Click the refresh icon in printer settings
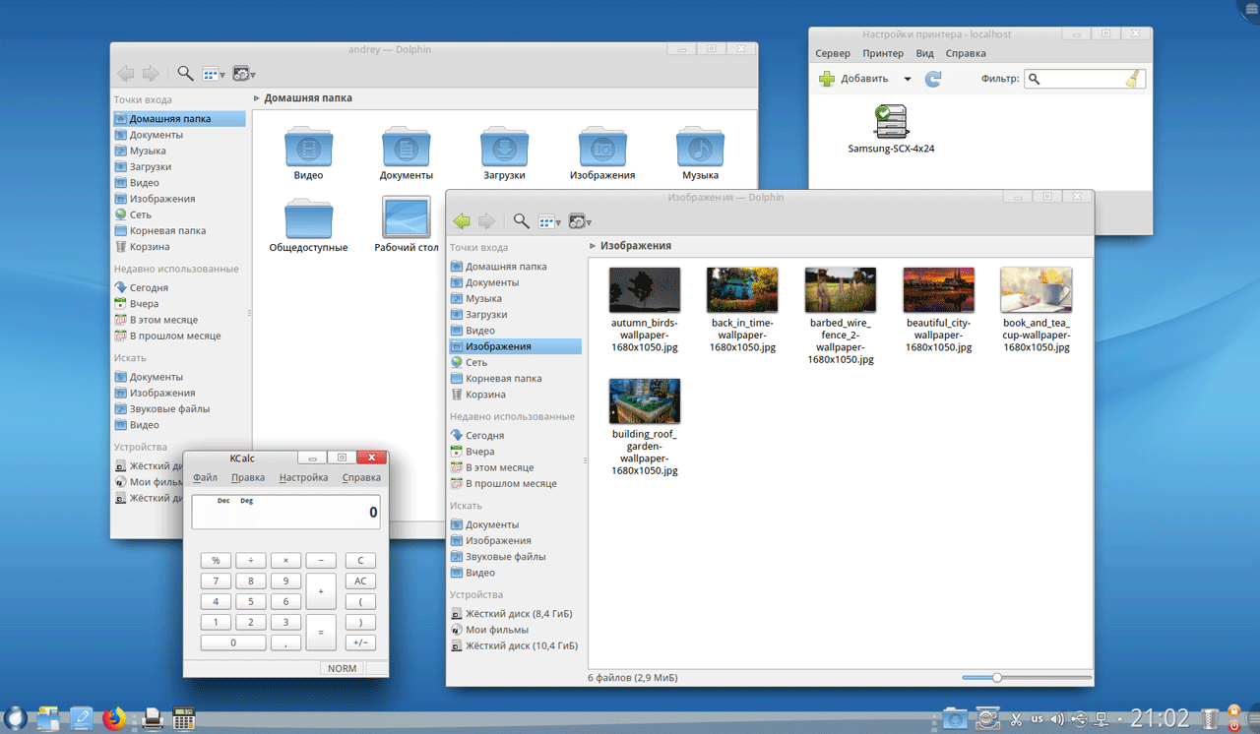This screenshot has height=734, width=1260. tap(933, 79)
